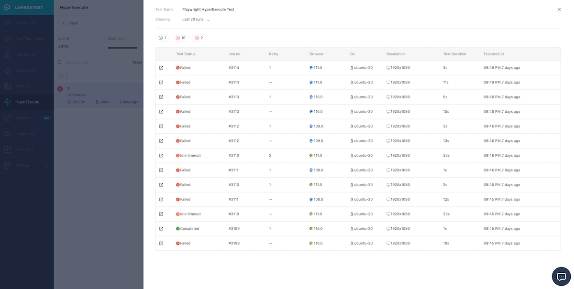Toggle the Idle timeout filter pill

click(198, 37)
